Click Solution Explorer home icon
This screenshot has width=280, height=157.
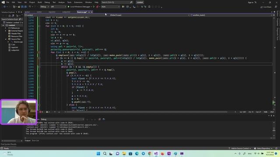[x=10, y=16]
